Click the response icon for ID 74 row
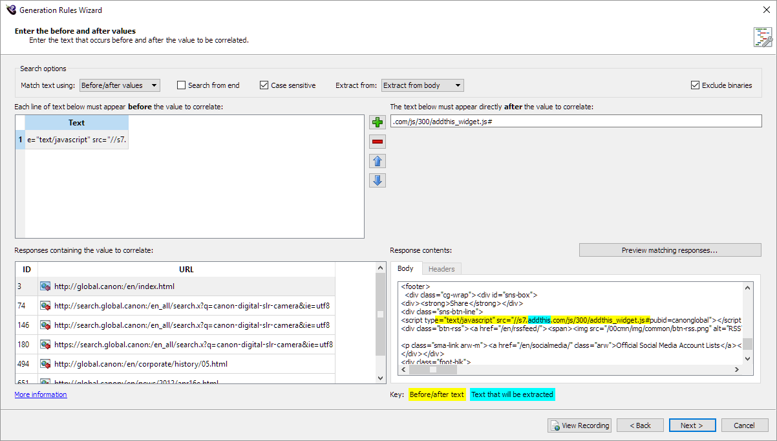Image resolution: width=777 pixels, height=441 pixels. click(x=45, y=306)
